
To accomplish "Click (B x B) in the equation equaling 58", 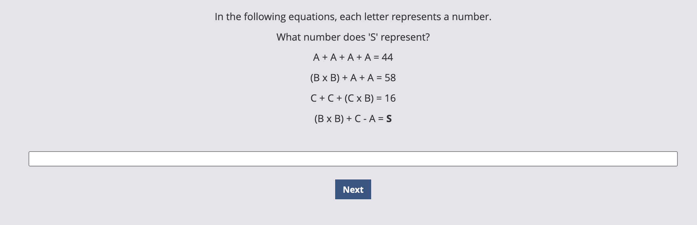I will point(325,78).
